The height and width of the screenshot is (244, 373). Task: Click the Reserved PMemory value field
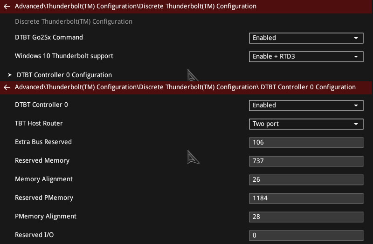click(306, 198)
